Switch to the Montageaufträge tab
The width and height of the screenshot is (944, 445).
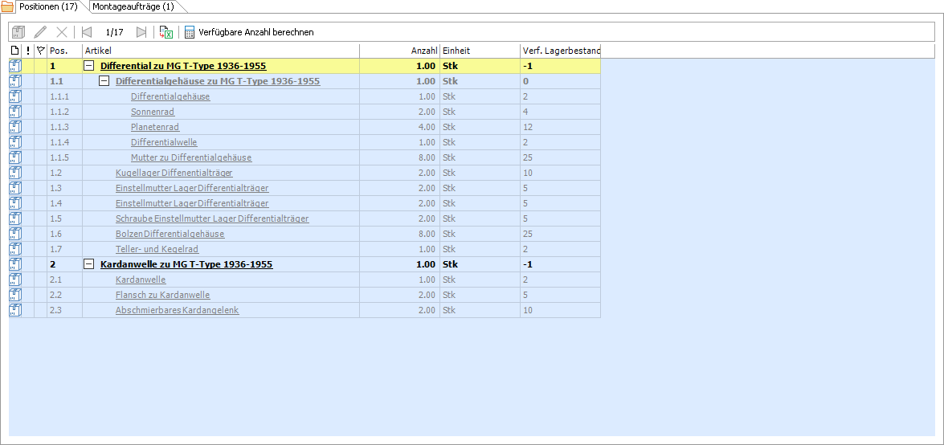point(133,6)
